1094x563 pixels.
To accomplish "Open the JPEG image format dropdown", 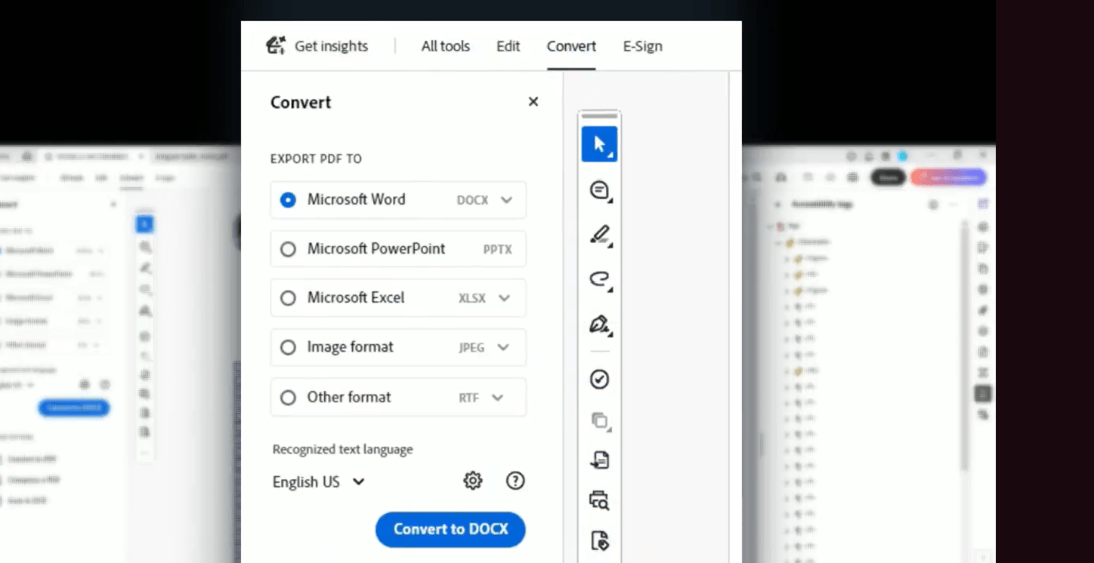I will pyautogui.click(x=503, y=348).
